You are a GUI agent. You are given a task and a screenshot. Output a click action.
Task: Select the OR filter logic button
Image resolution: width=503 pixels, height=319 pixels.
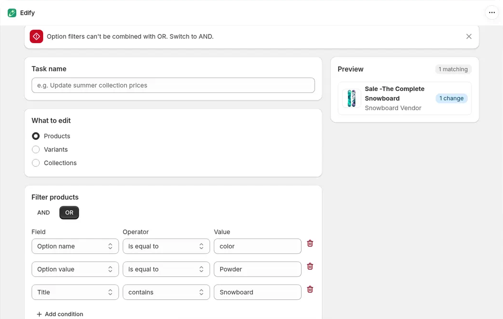point(70,213)
